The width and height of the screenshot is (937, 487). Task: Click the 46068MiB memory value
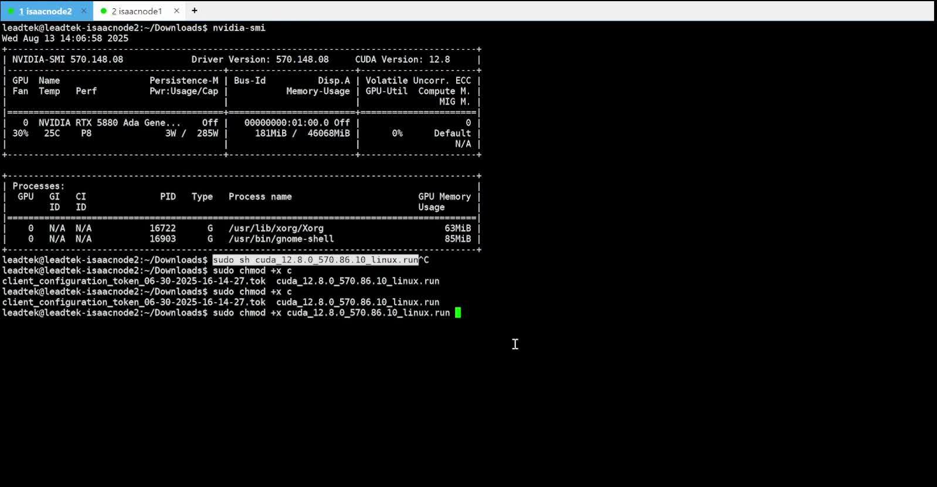coord(329,133)
